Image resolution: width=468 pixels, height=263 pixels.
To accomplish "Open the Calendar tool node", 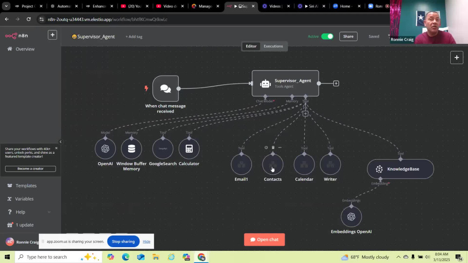I will [x=304, y=164].
